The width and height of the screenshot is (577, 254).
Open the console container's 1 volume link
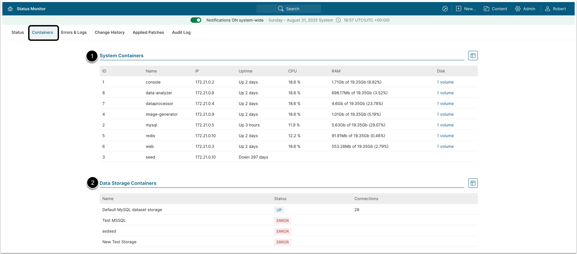(x=445, y=82)
